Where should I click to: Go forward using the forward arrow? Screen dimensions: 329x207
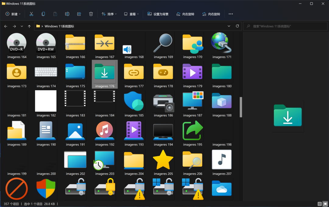[14, 26]
